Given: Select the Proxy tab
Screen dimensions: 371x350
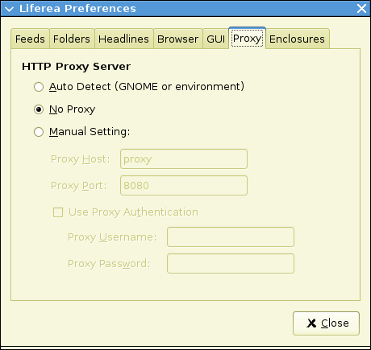Looking at the screenshot, I should click(247, 39).
